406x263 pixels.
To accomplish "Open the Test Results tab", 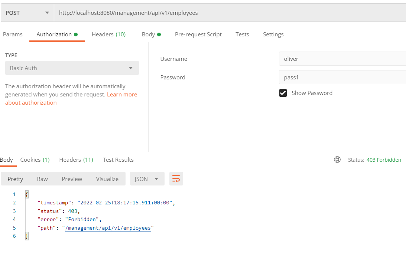I will (118, 160).
